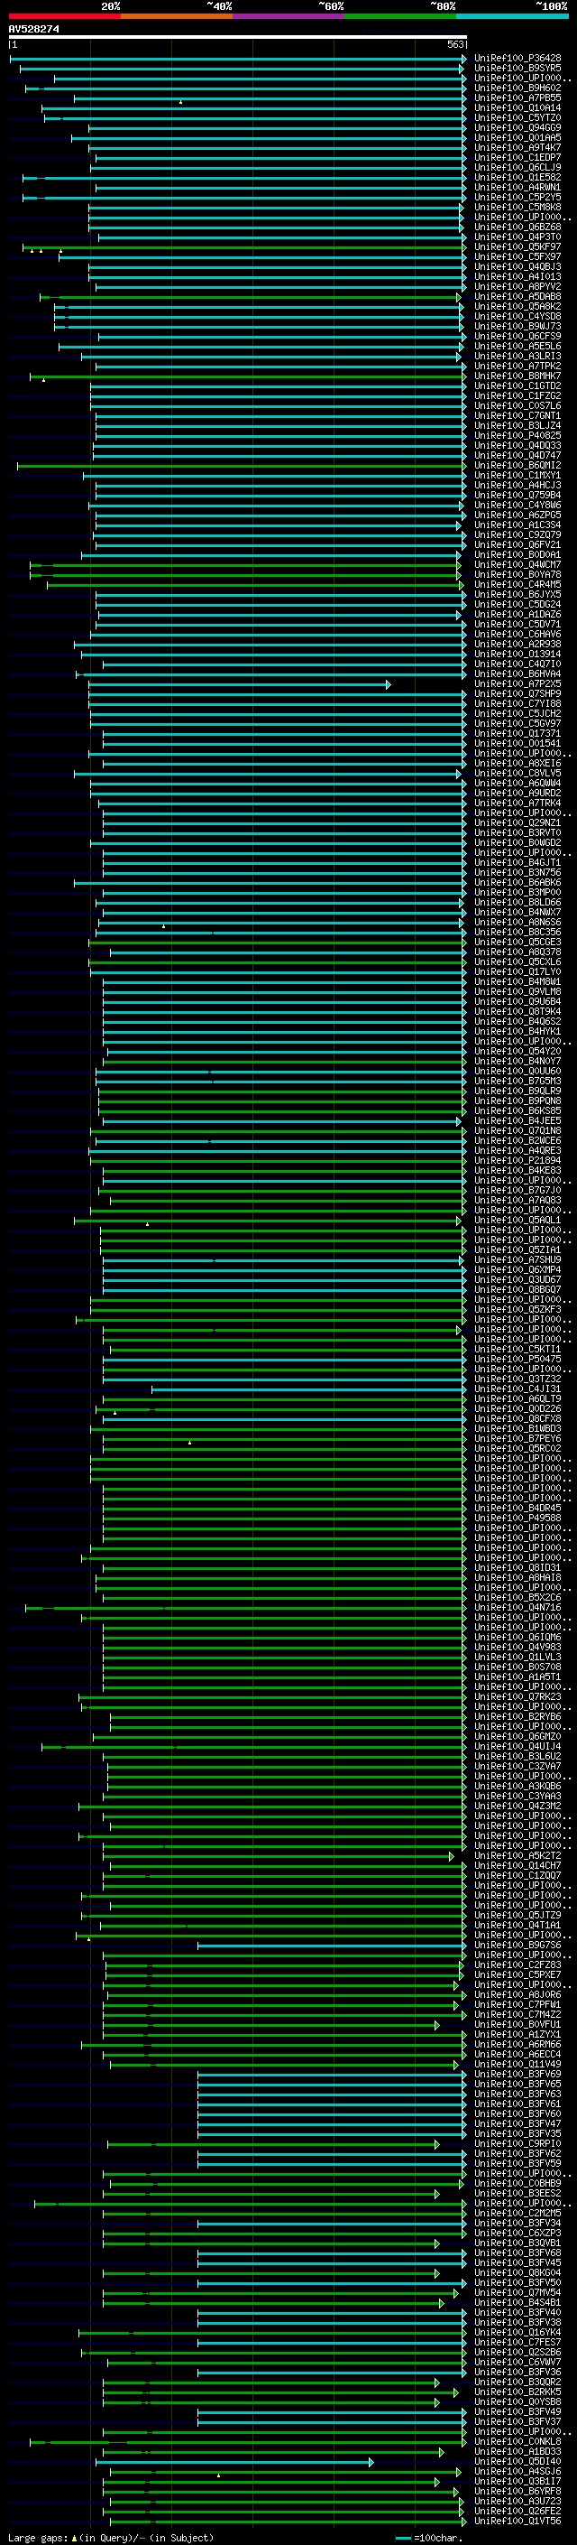
Task: Click hit label UniRef100_Q5CGE3
Action: [517, 943]
